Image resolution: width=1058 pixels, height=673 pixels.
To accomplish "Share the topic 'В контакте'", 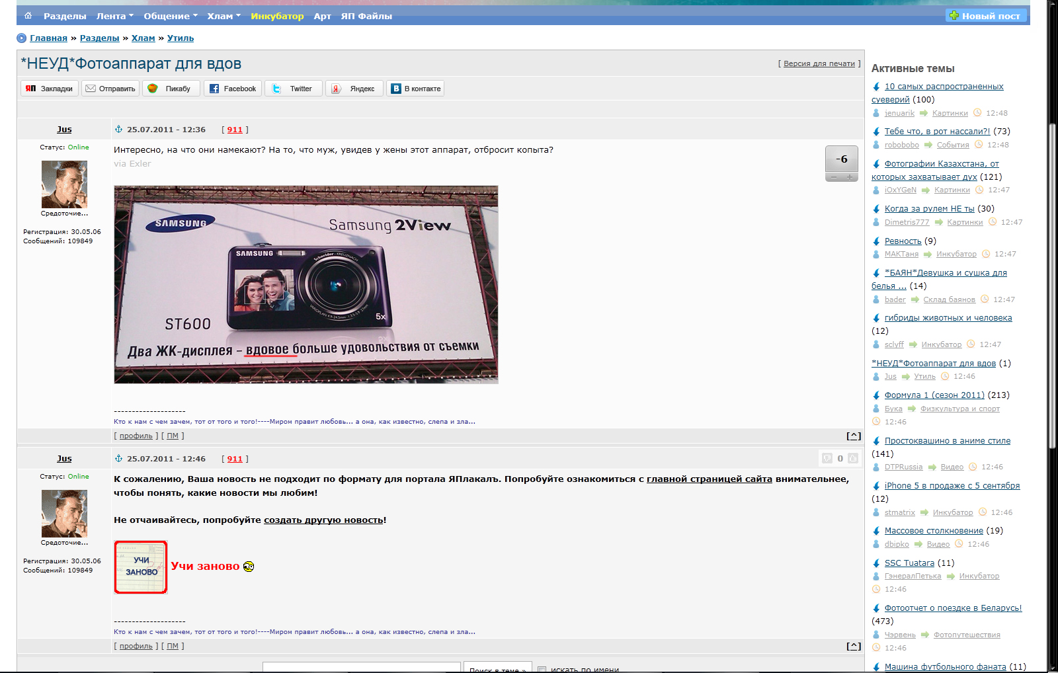I will click(415, 89).
